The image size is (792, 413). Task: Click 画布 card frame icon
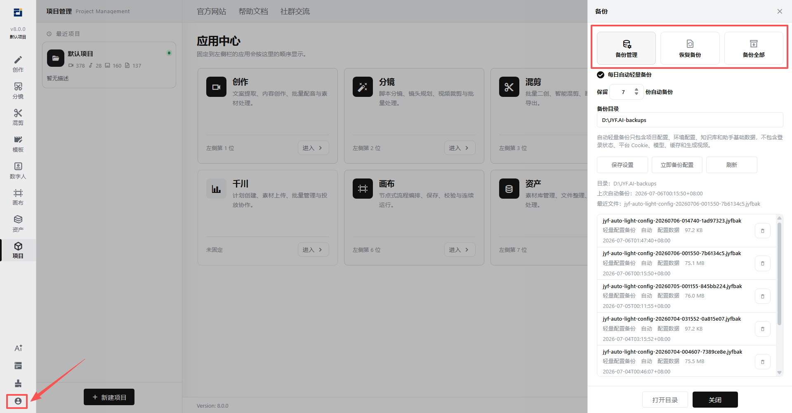tap(363, 189)
